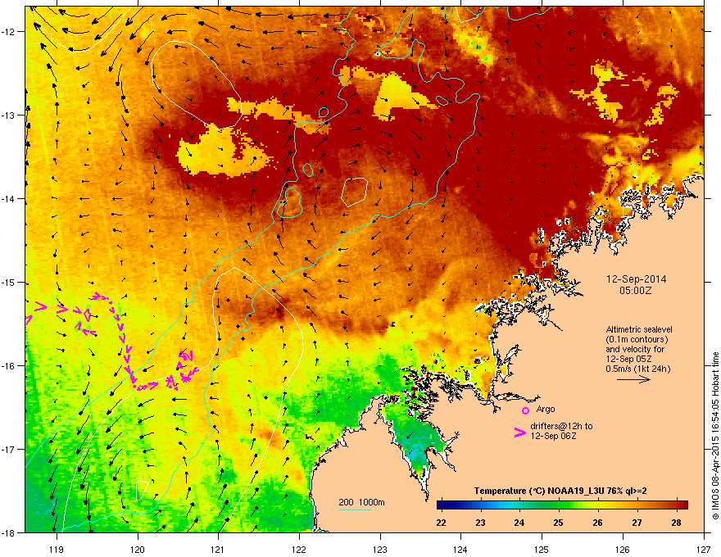The width and height of the screenshot is (721, 557).
Task: Click the 27 value on temperature scale
Action: tap(637, 523)
